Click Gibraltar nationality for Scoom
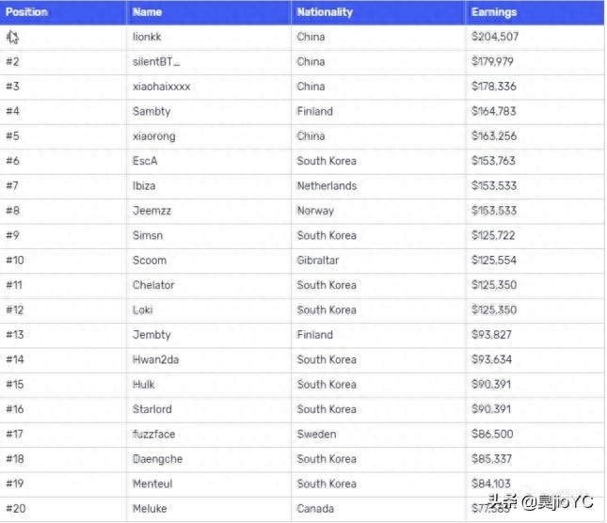607x523 pixels. tap(317, 260)
